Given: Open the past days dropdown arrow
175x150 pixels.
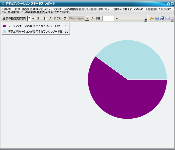Looking at the screenshot, I should click(x=33, y=18).
